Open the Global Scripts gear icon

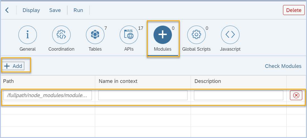(196, 35)
